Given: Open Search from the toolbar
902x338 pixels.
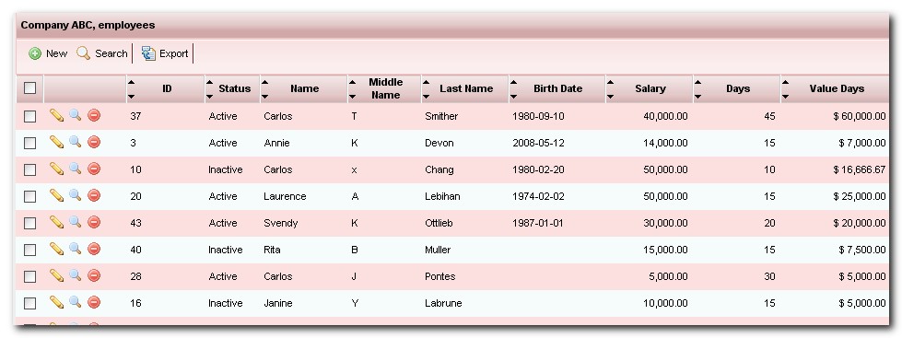Looking at the screenshot, I should pyautogui.click(x=102, y=53).
